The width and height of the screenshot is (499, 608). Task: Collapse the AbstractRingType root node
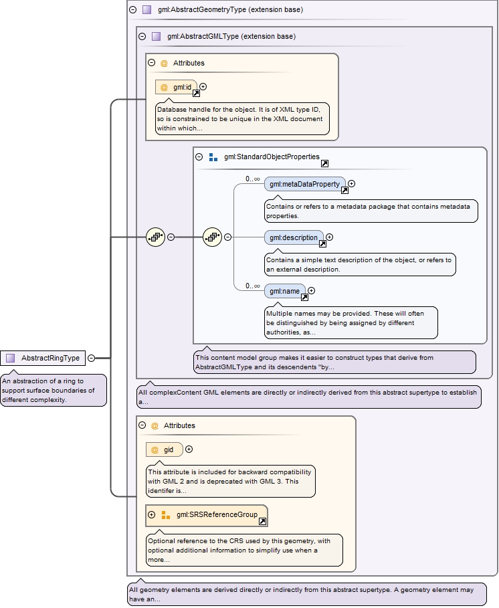(x=91, y=358)
